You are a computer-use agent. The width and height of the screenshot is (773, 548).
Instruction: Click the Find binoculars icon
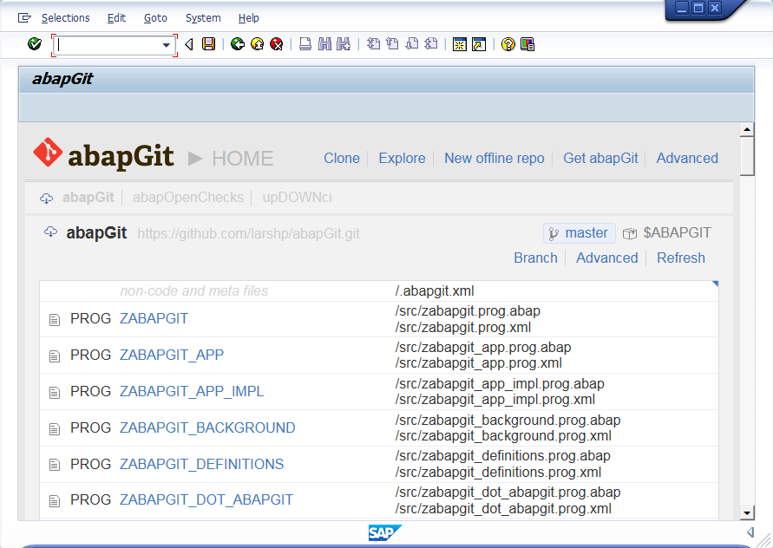tap(324, 44)
